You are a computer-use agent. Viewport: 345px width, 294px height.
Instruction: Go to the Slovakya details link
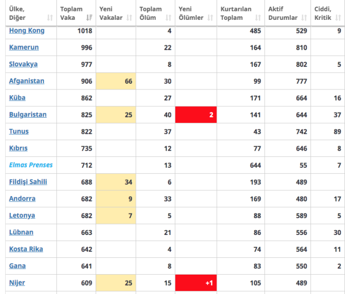pos(23,64)
